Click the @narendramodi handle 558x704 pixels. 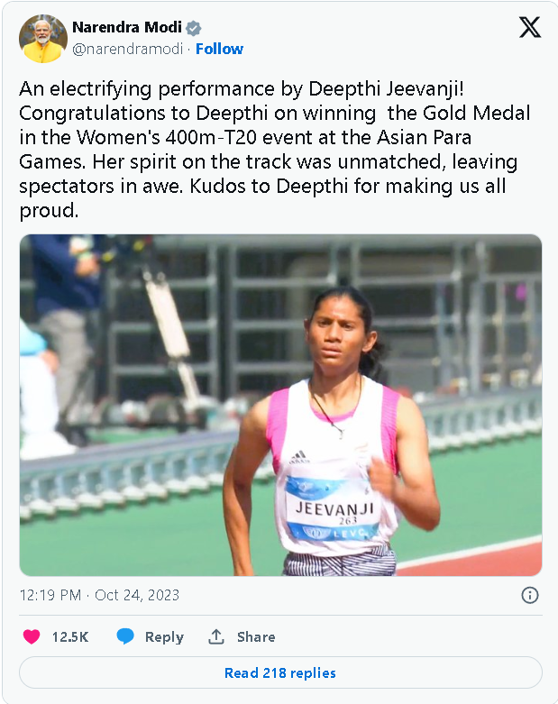pyautogui.click(x=128, y=49)
